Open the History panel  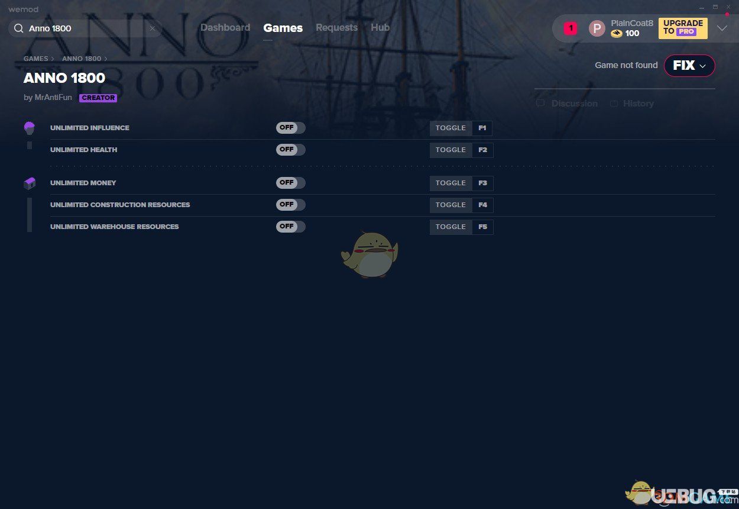click(x=632, y=104)
